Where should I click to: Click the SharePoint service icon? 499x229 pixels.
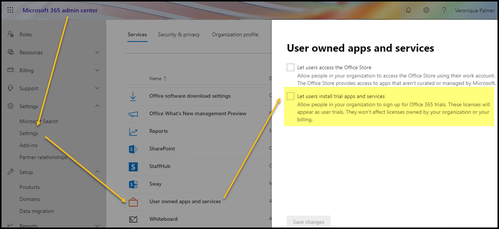[133, 149]
